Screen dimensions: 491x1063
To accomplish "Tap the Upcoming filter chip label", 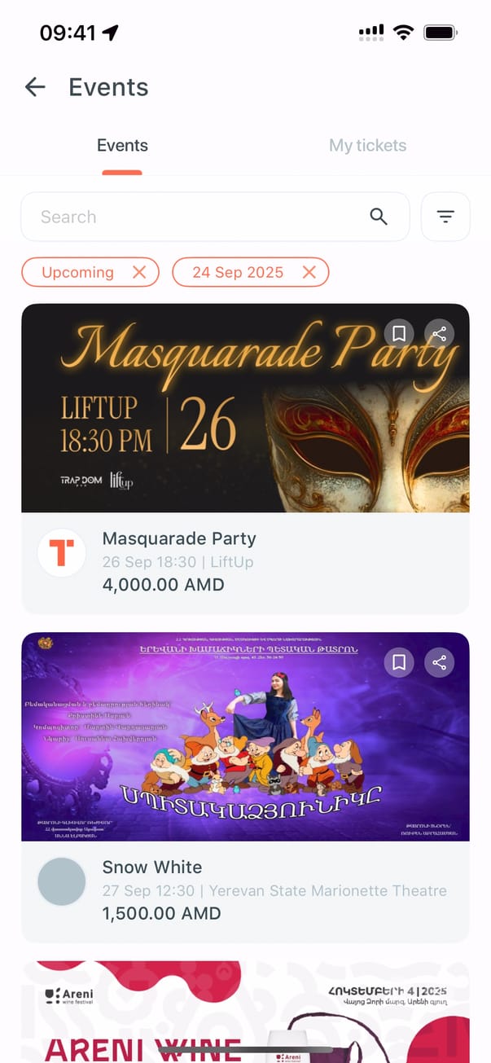I will 77,272.
